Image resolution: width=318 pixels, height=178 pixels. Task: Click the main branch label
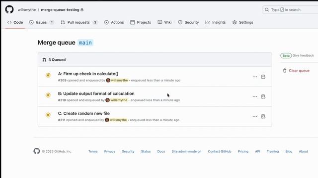pyautogui.click(x=85, y=43)
